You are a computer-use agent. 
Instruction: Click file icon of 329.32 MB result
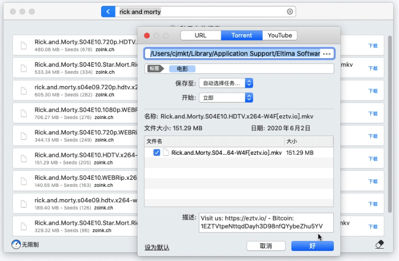[x=24, y=226]
